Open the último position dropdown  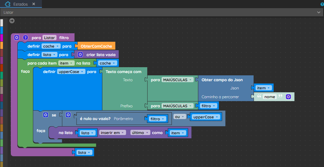(x=140, y=133)
